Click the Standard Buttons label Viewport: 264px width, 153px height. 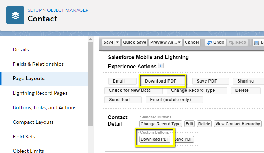pos(156,117)
